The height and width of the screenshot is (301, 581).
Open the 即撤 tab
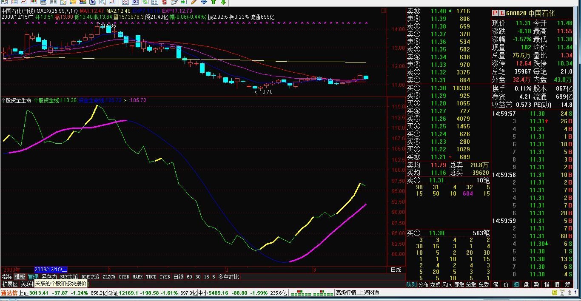tap(459, 284)
